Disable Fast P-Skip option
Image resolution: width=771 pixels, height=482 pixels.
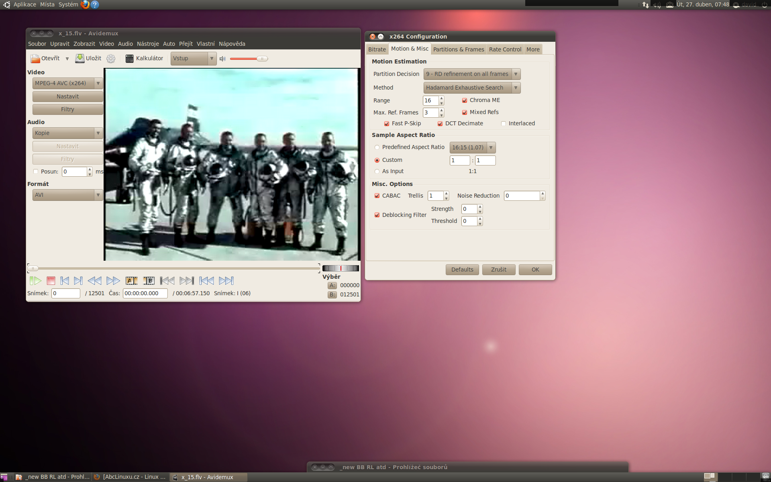tap(387, 124)
